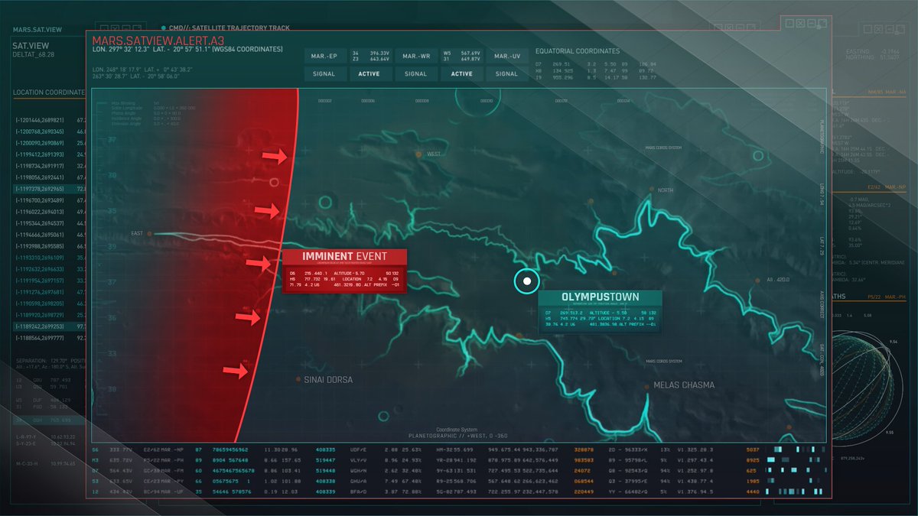Open the IMMINENT EVENT alert callout
The height and width of the screenshot is (516, 918).
pyautogui.click(x=344, y=271)
